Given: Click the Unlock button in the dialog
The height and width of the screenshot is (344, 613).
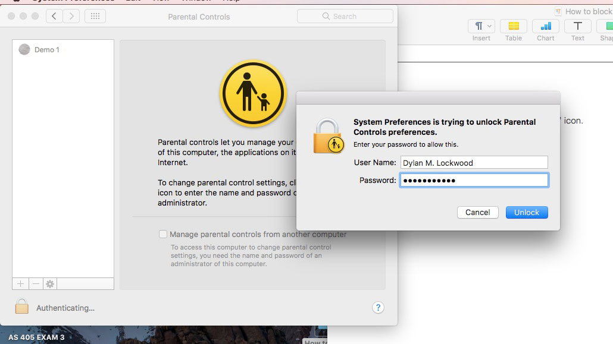Looking at the screenshot, I should [527, 213].
